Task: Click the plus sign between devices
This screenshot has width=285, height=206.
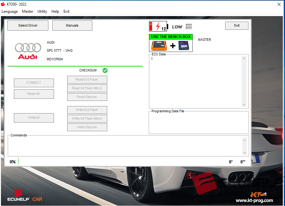Action: click(173, 46)
